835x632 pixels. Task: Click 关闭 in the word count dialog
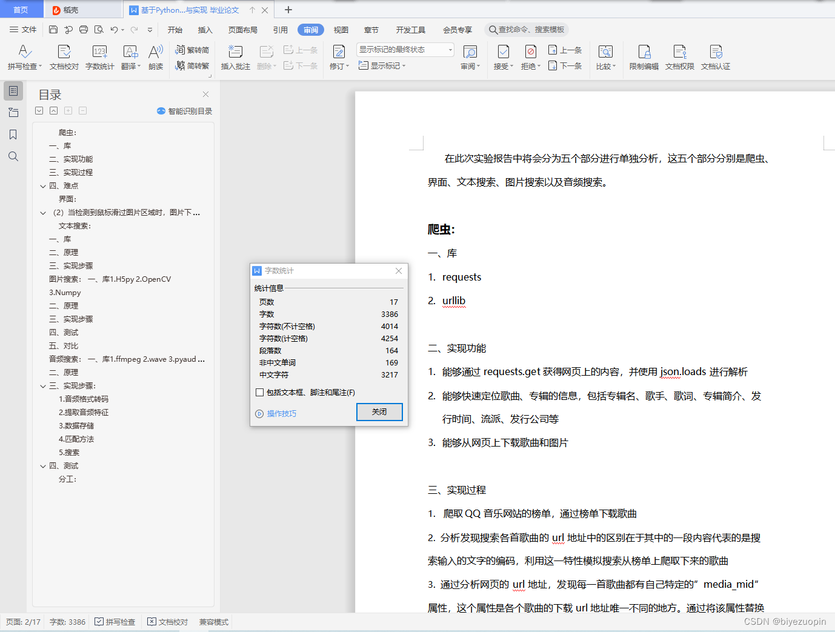click(379, 412)
